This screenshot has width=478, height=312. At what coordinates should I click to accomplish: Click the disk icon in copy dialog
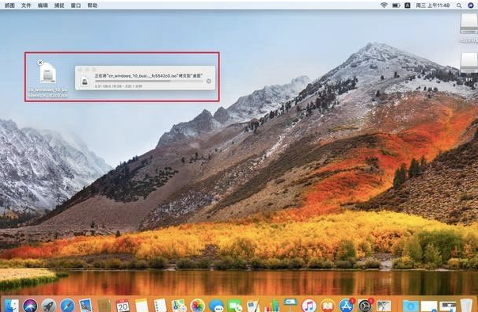pos(85,81)
